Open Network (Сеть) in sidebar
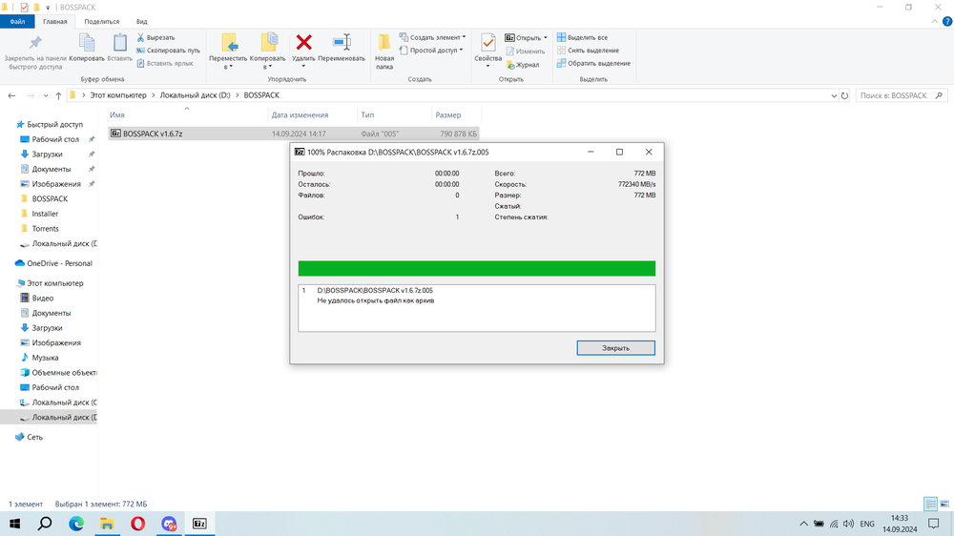This screenshot has width=954, height=536. (34, 437)
